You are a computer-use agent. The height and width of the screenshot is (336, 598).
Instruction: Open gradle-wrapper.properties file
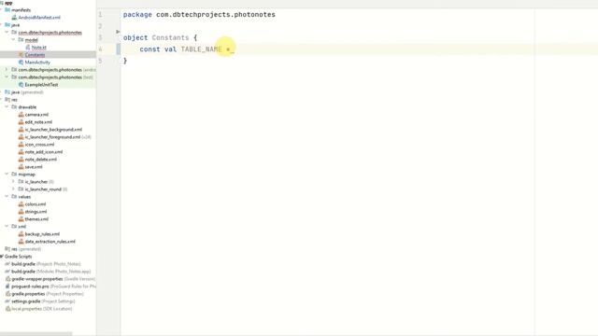[x=53, y=279]
